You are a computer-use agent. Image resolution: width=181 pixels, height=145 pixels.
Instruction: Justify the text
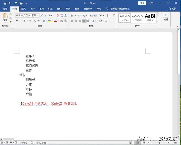(84, 21)
